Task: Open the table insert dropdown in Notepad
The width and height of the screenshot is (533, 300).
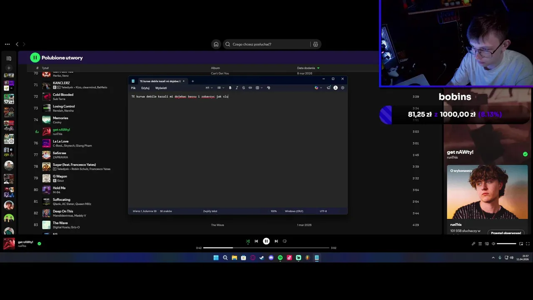Action: coord(259,88)
